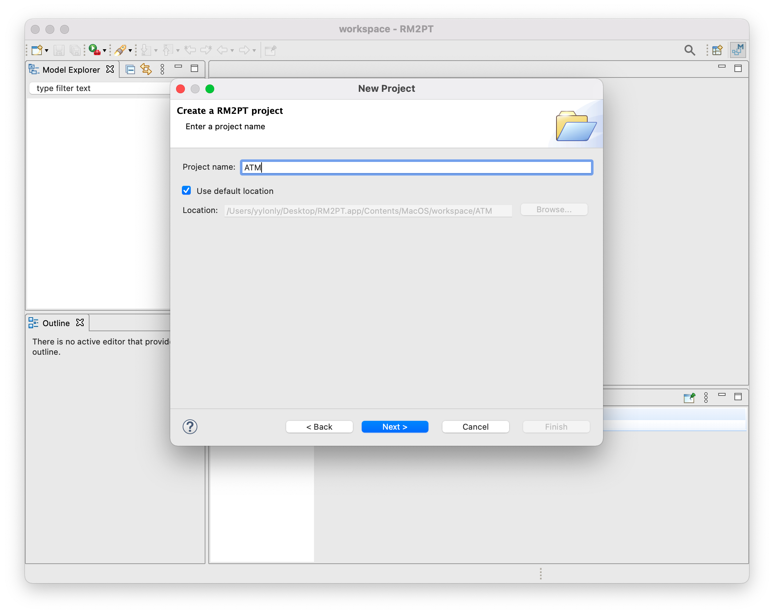Screen dimensions: 774x614
Task: Click the Run launch icon in toolbar
Action: [x=95, y=50]
